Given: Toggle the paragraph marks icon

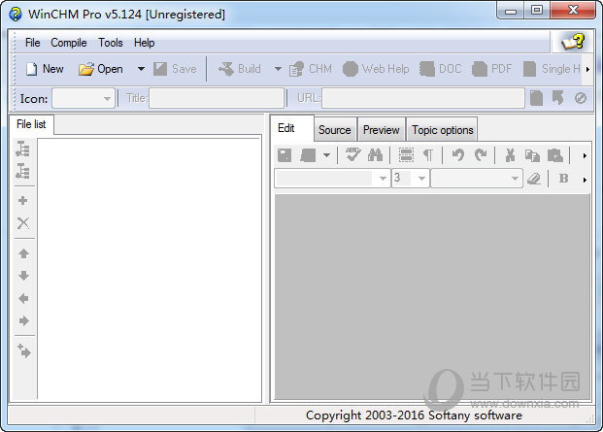Looking at the screenshot, I should (x=428, y=155).
